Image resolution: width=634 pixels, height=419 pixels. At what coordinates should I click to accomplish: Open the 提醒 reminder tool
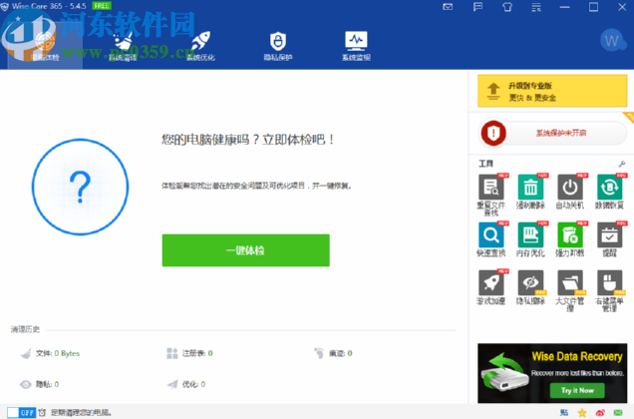point(609,239)
